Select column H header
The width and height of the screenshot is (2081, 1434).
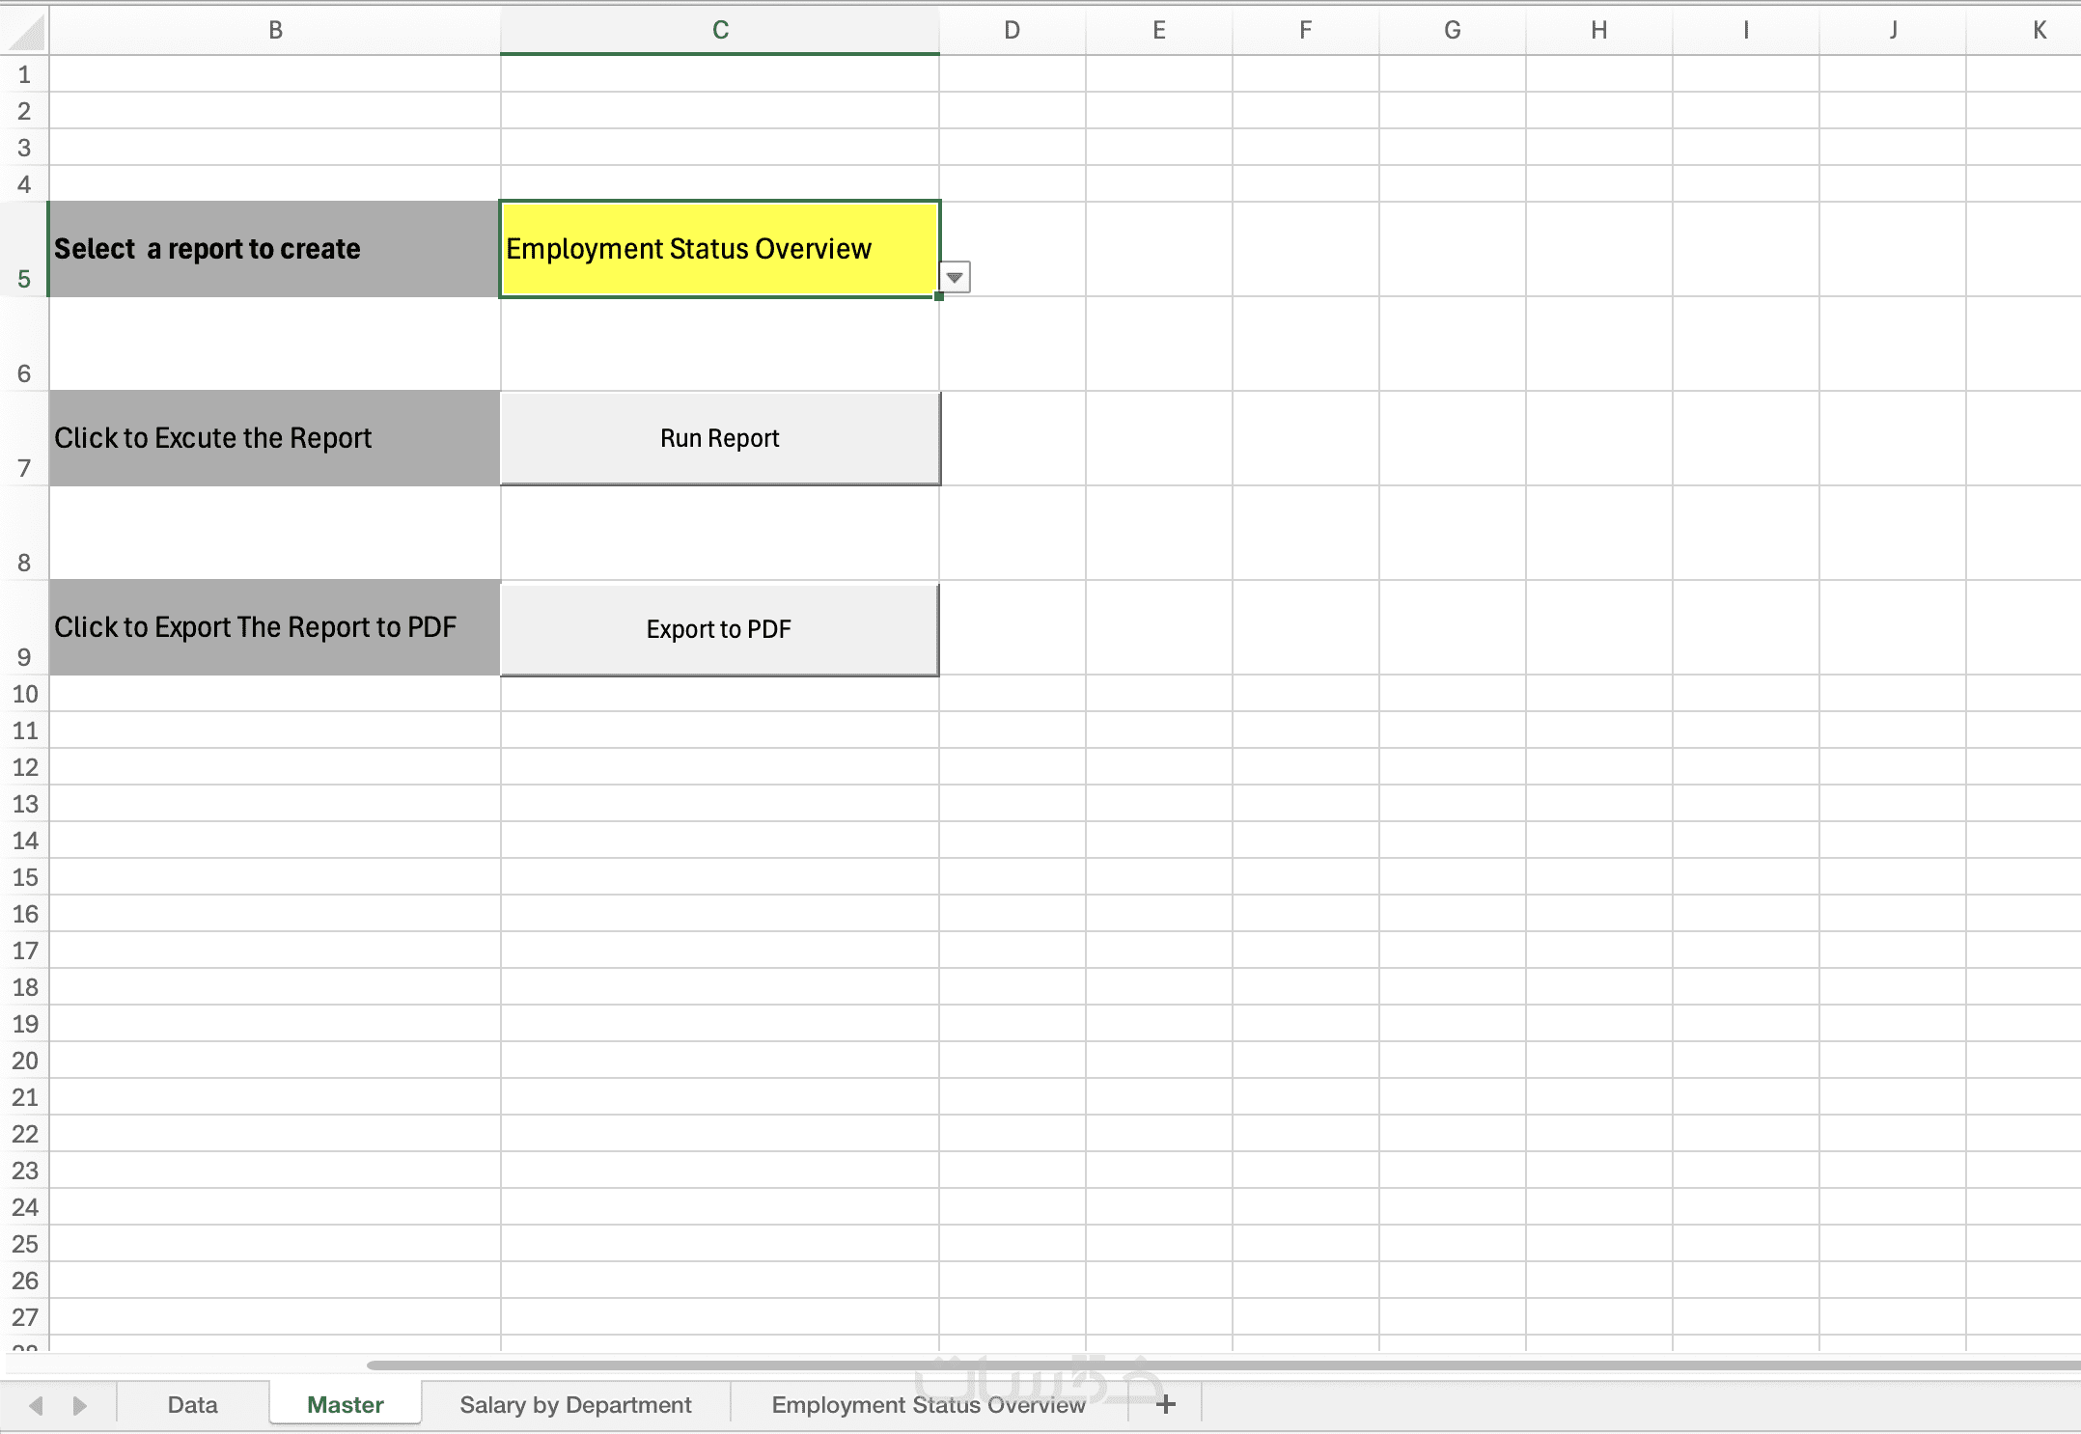[x=1598, y=30]
